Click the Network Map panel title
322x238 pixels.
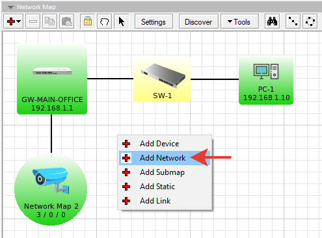click(x=36, y=7)
